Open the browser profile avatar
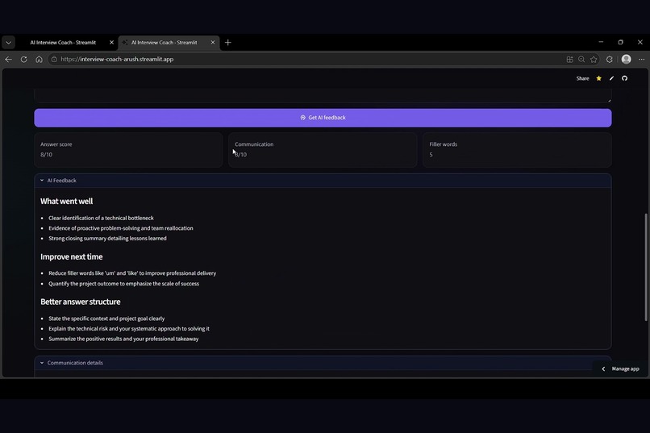 [627, 59]
